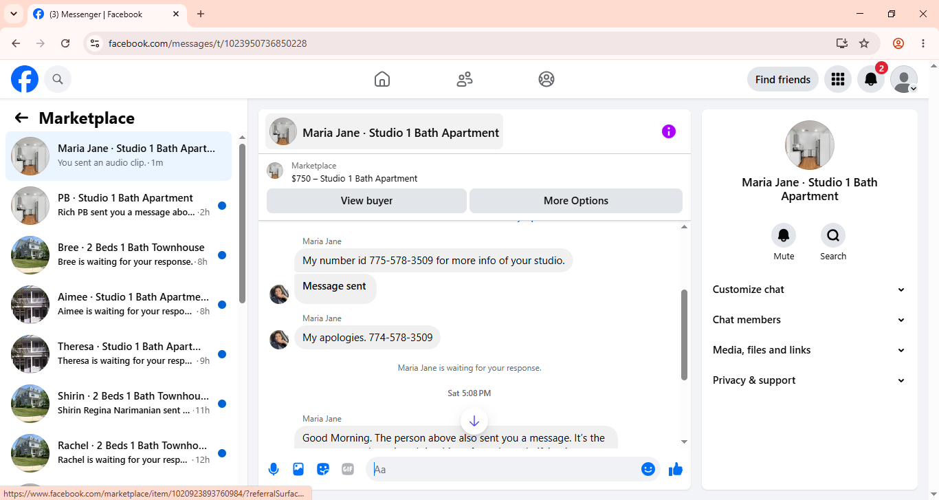Open the PB Studio 1 Bath Apartment chat
The image size is (939, 500).
click(118, 206)
